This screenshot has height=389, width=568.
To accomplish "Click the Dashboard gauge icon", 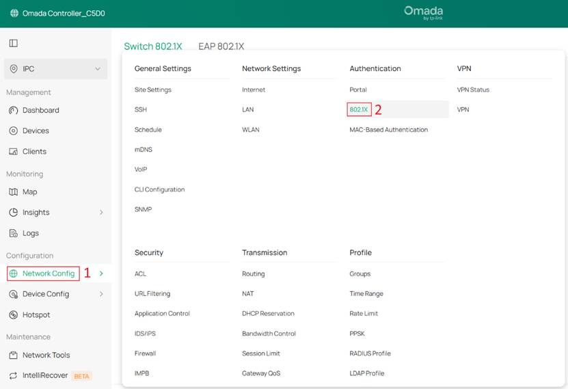I will [13, 110].
